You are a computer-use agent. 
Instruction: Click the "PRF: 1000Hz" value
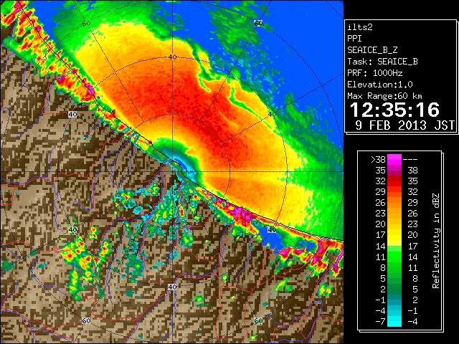(x=374, y=73)
